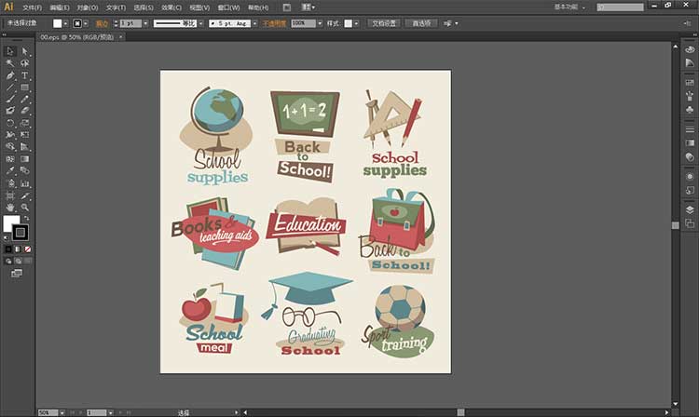The width and height of the screenshot is (699, 417).
Task: Select the Scale tool
Action: click(x=24, y=123)
